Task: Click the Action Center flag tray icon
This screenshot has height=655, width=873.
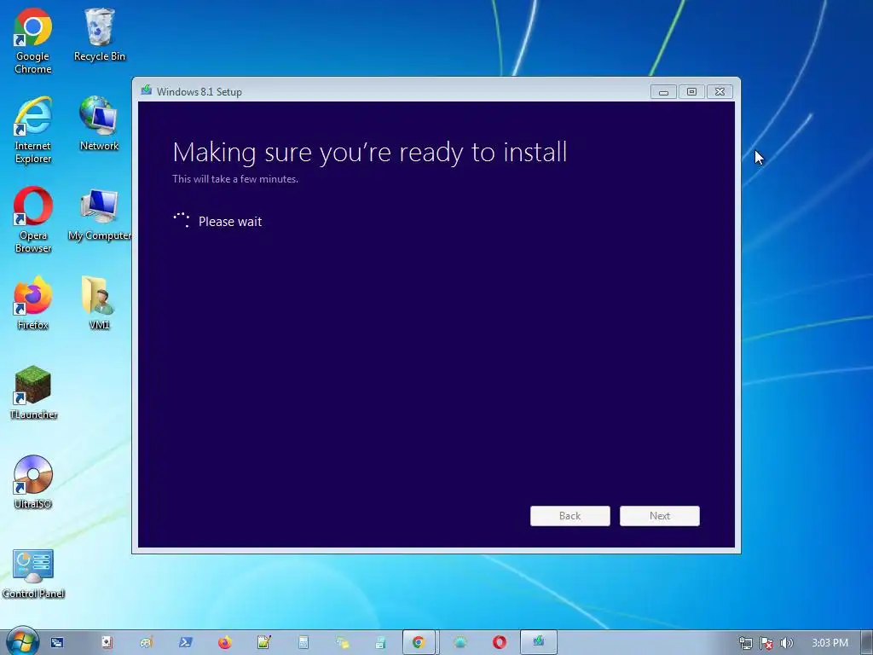Action: click(766, 643)
